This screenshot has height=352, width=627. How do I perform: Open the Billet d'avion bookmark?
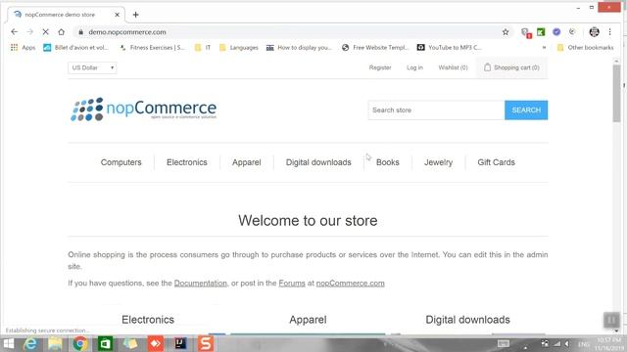click(75, 48)
